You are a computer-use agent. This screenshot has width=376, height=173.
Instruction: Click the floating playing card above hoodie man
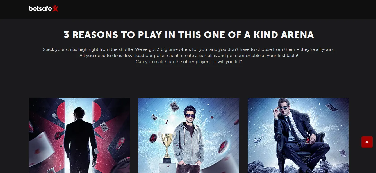(174, 106)
